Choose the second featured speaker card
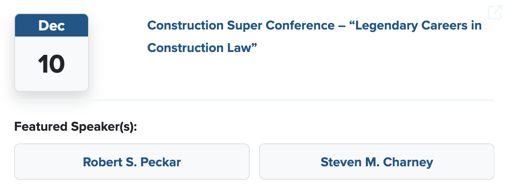506x193 pixels. tap(377, 162)
